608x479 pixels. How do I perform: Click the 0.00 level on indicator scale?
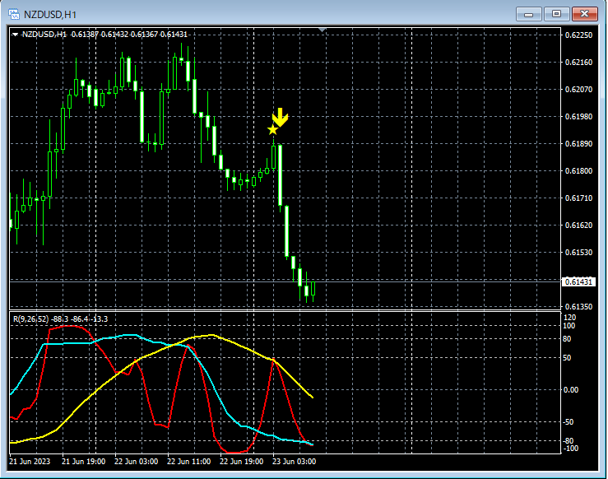click(x=571, y=389)
